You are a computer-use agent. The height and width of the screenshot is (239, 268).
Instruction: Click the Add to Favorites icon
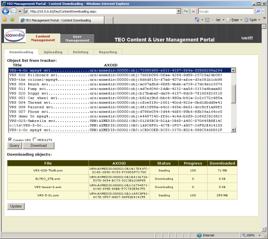pyautogui.click(x=13, y=20)
